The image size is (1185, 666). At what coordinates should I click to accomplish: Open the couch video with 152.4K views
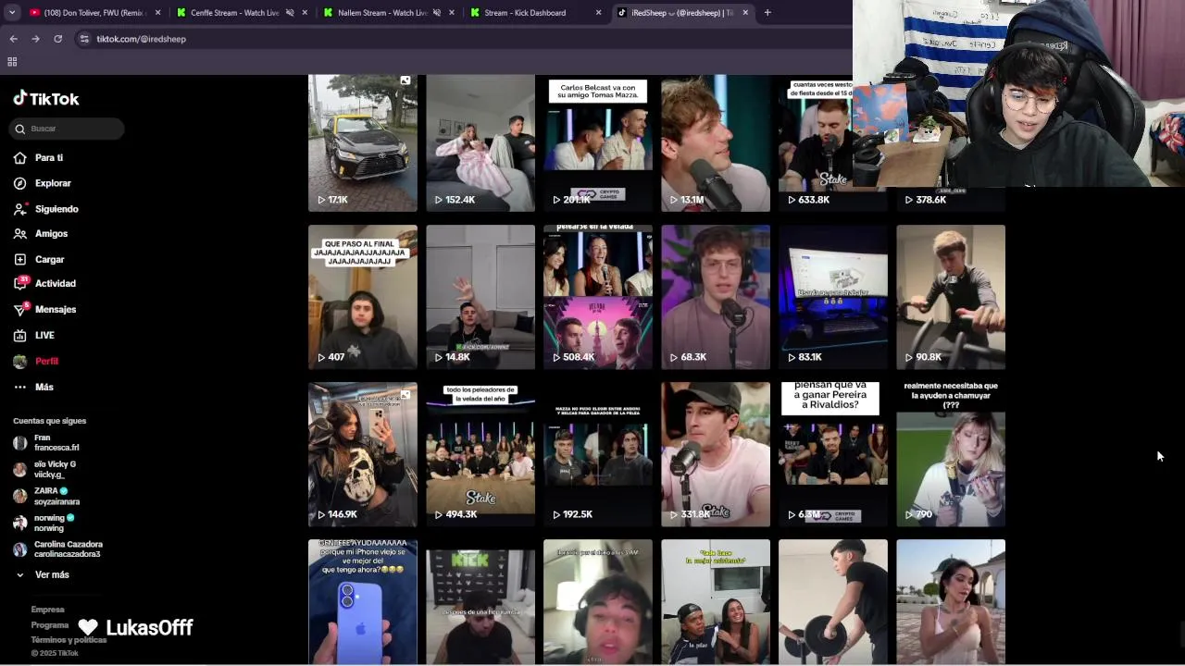[x=480, y=143]
